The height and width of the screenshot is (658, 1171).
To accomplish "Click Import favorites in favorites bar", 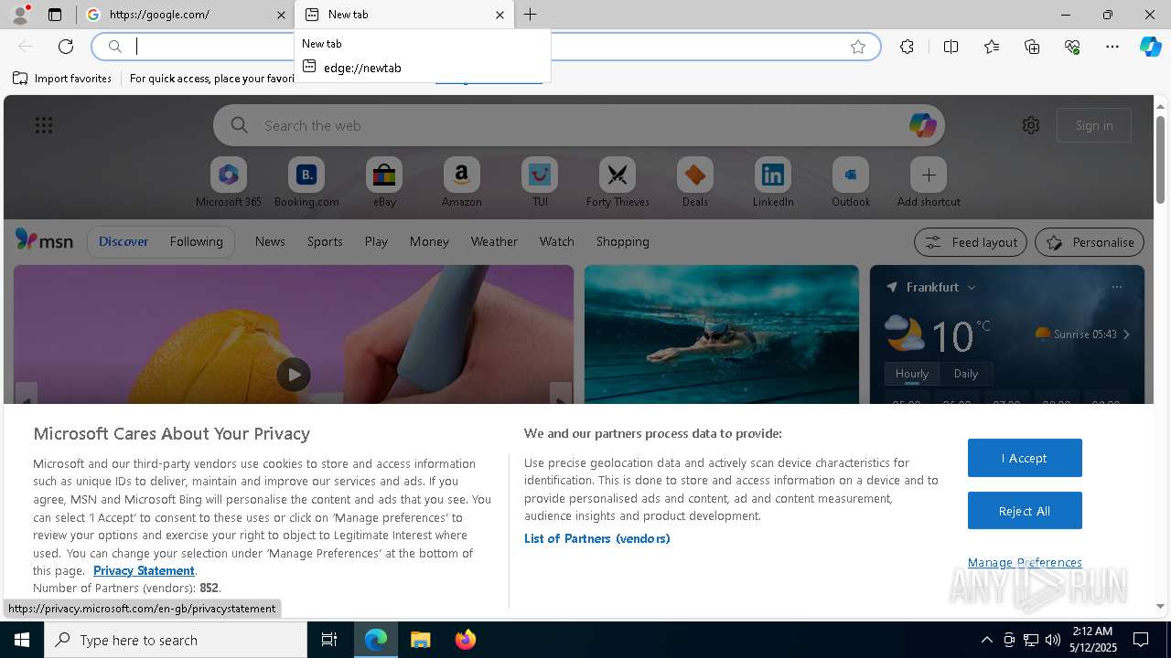I will click(x=62, y=79).
